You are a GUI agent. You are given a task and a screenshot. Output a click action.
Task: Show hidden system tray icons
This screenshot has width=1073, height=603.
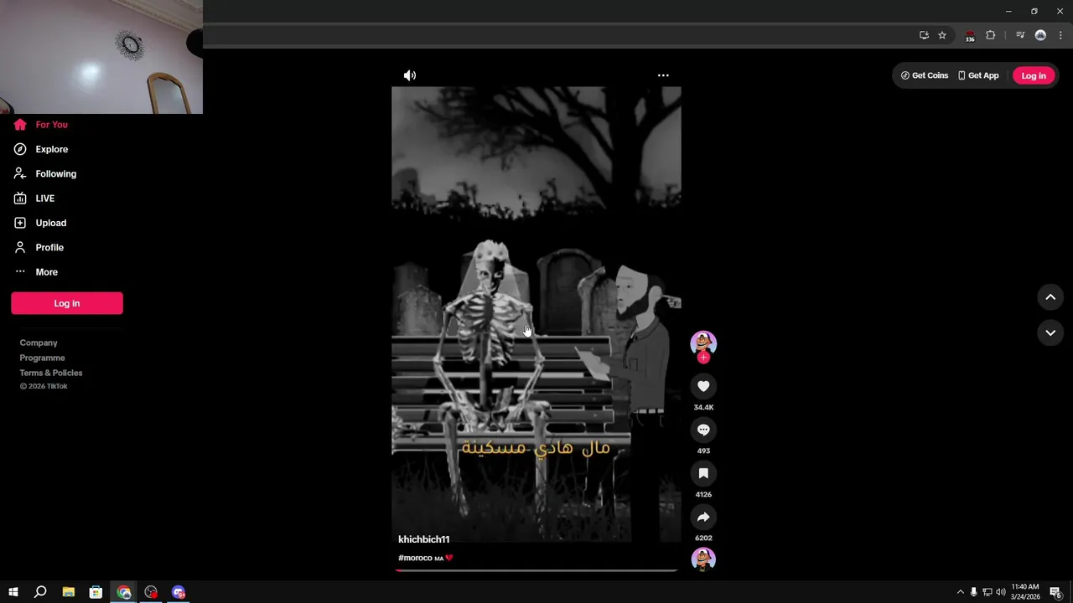[961, 592]
